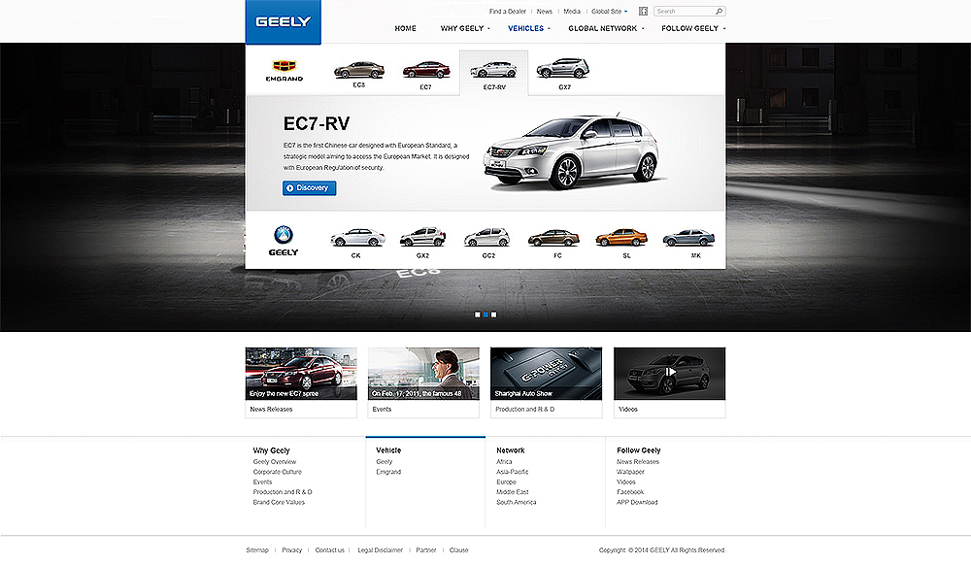Open APP Download footer link
Screen dimensions: 971x564
coord(637,502)
